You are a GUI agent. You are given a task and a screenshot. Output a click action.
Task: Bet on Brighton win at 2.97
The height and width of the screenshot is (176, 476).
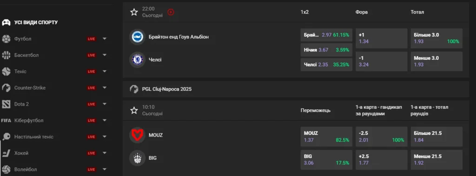point(326,35)
